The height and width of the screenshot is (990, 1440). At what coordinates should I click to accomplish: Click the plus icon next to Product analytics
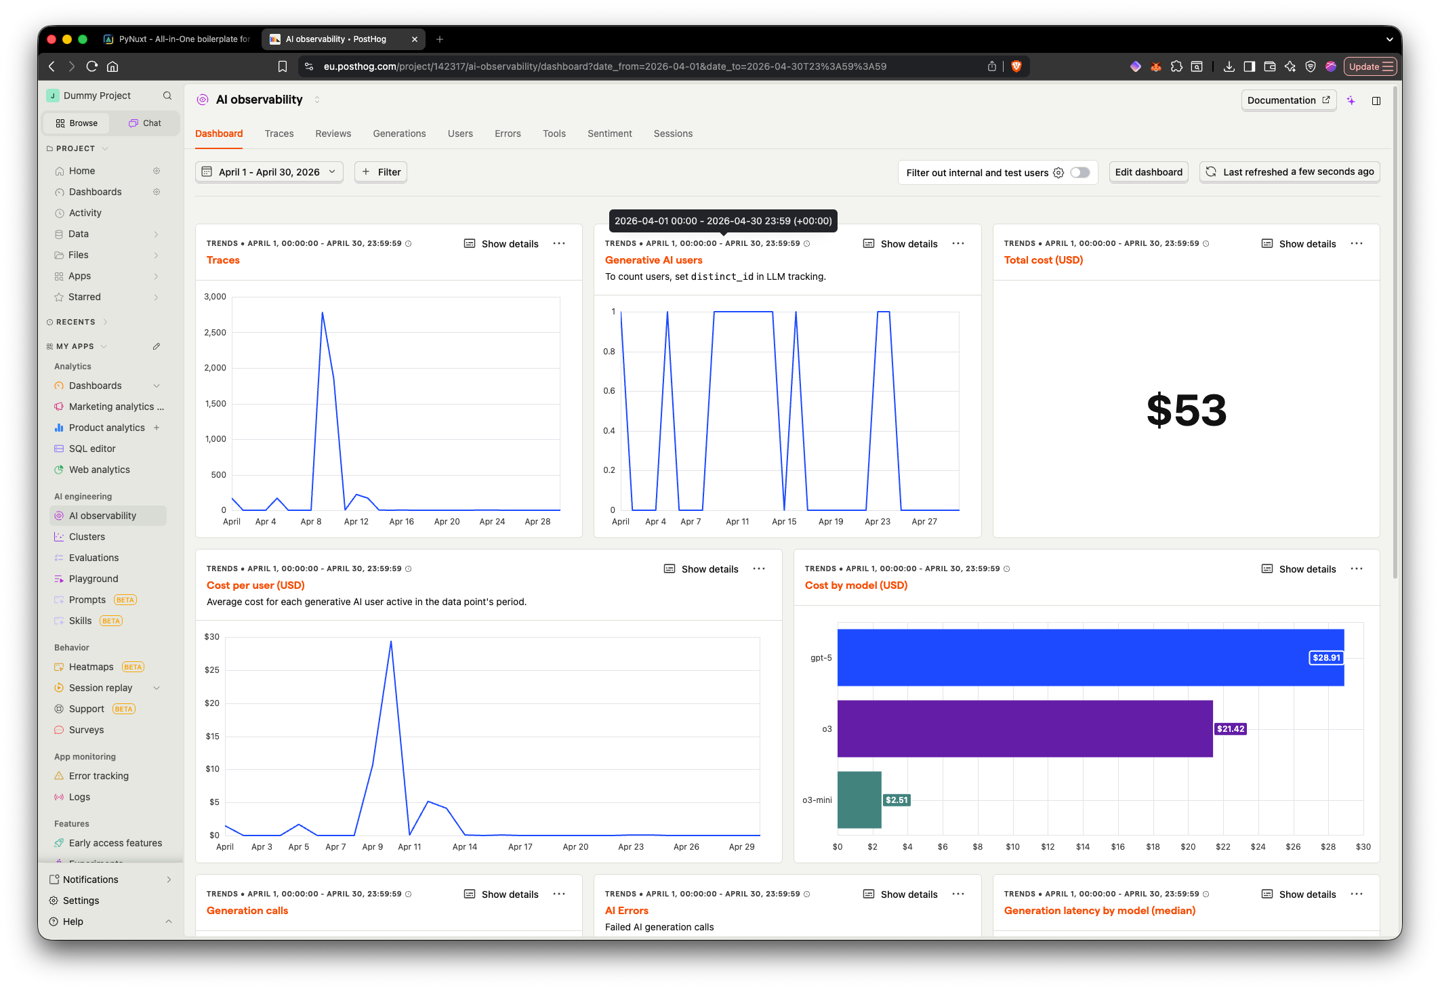(x=157, y=428)
